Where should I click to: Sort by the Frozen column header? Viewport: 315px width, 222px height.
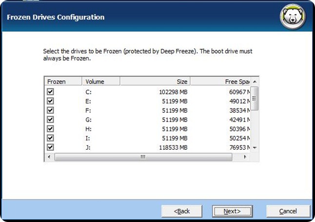(63, 81)
